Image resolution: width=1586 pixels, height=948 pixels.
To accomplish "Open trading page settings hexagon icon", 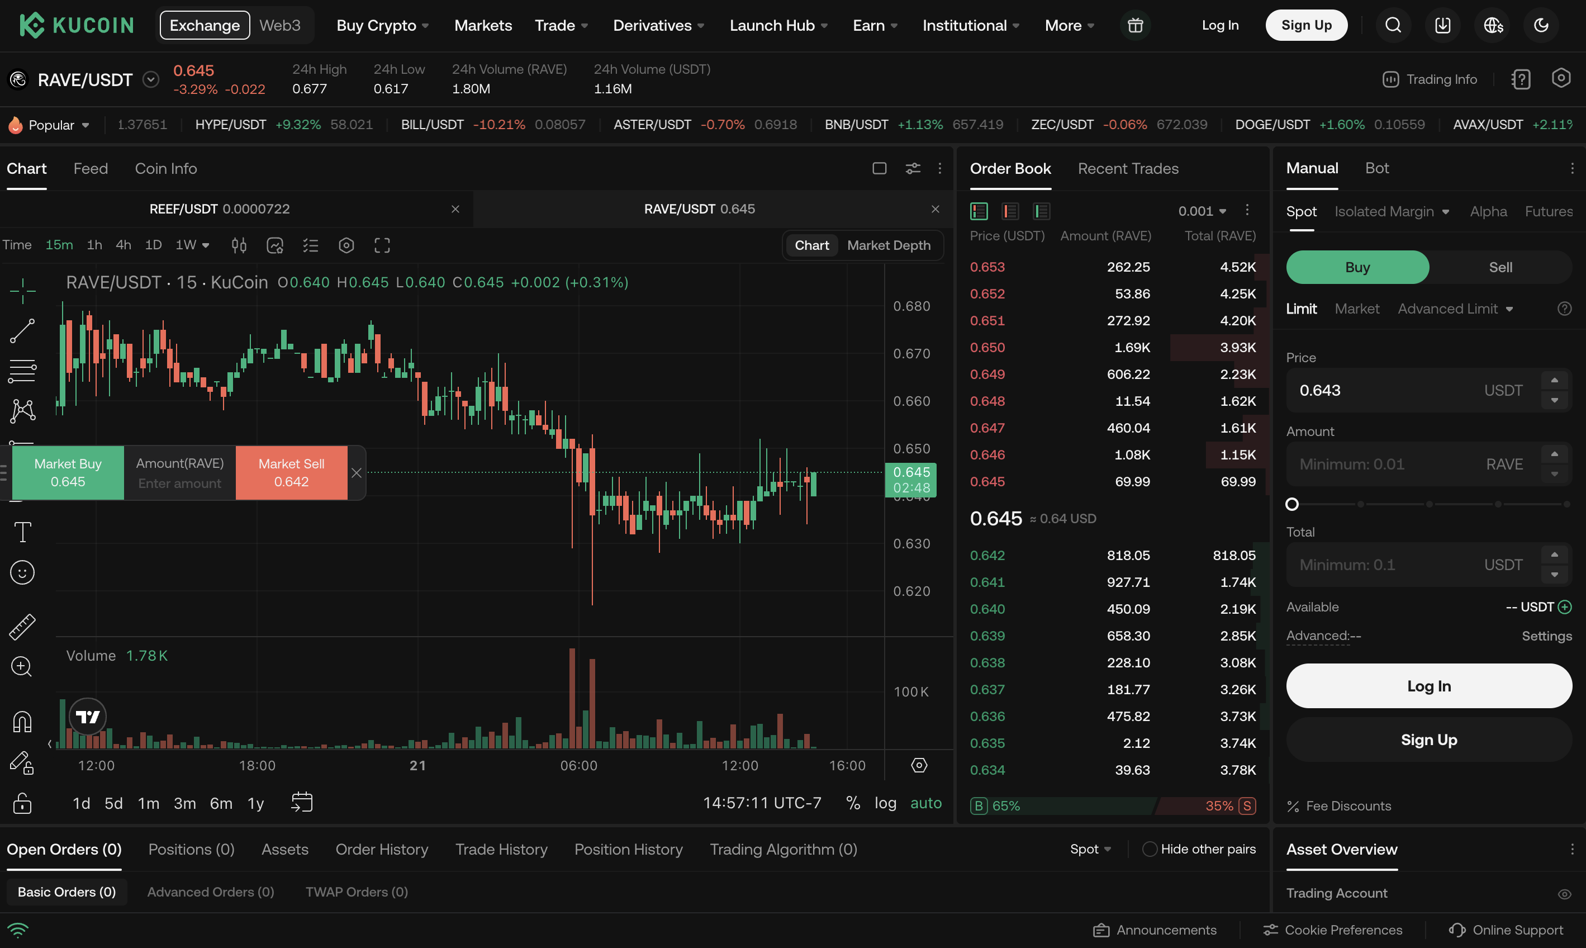I will click(1561, 79).
